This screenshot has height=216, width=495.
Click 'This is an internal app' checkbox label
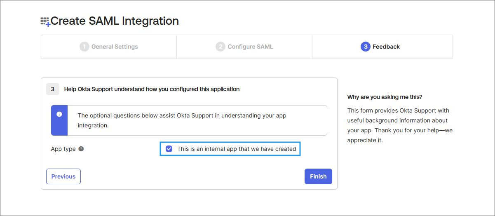coord(237,149)
